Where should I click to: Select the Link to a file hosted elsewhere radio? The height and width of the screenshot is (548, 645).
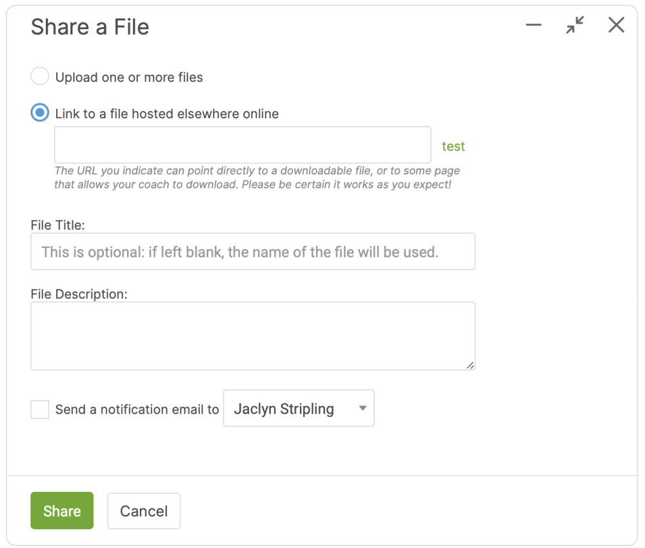[40, 112]
